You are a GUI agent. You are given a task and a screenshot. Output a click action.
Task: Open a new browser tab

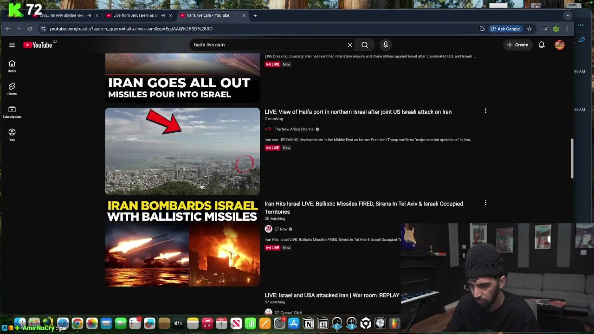255,15
